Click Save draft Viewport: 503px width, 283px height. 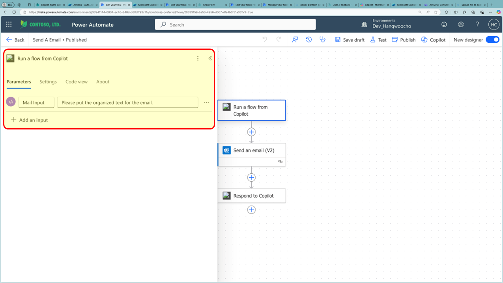coord(350,40)
